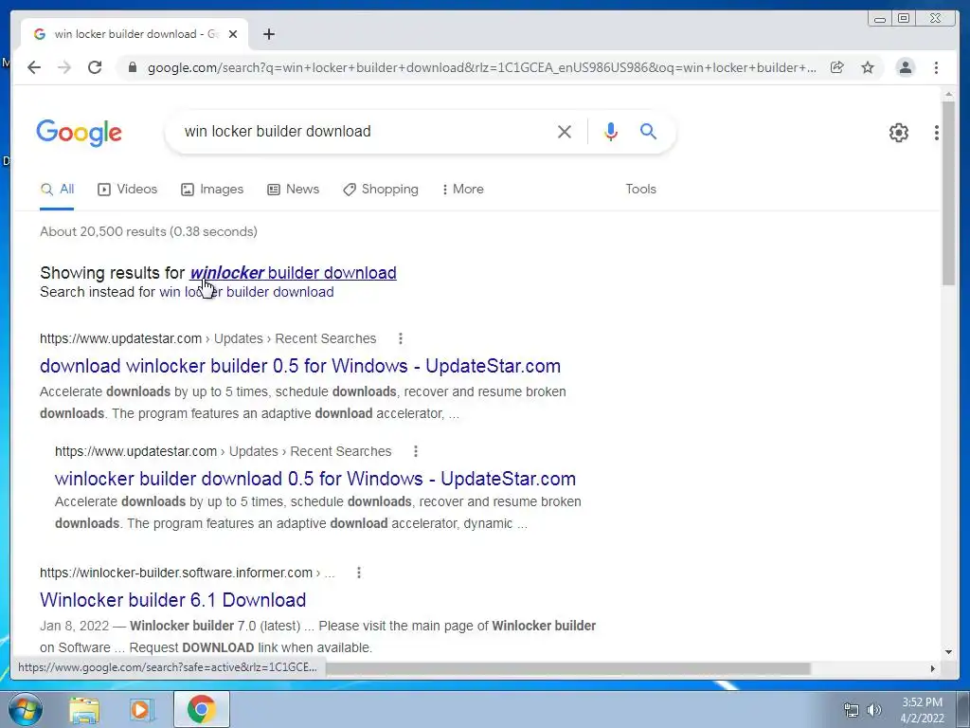Open options for first UpdateStar result
970x728 pixels.
[x=401, y=338]
